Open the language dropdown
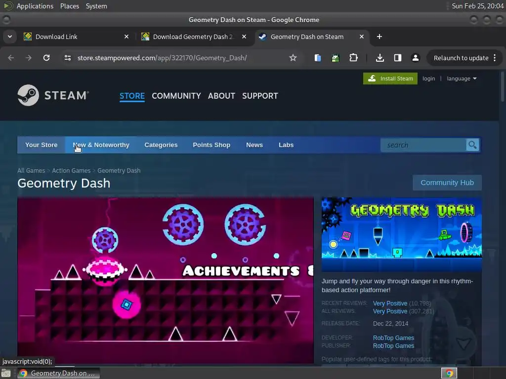Image resolution: width=506 pixels, height=379 pixels. [x=462, y=78]
